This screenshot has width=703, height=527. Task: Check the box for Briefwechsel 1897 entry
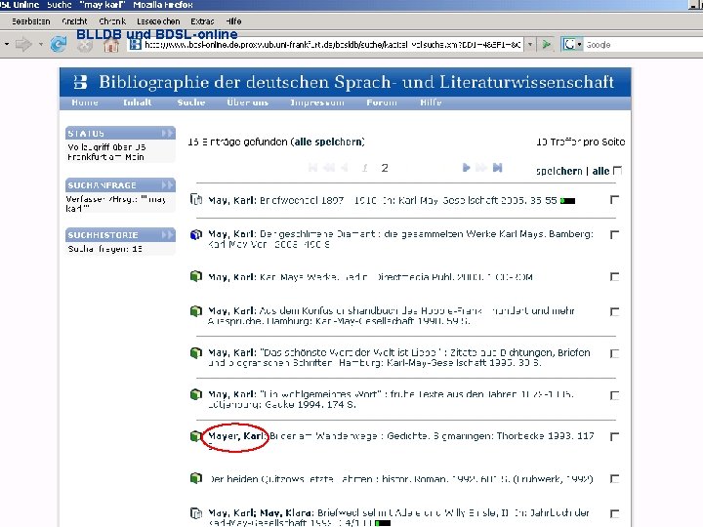615,200
